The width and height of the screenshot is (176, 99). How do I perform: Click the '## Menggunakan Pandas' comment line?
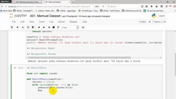click(42, 54)
